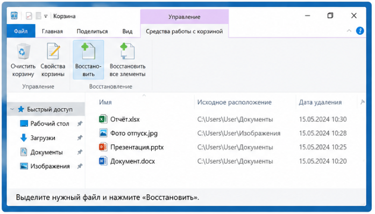Click original location of Презентация.pptx
The width and height of the screenshot is (375, 214).
pyautogui.click(x=235, y=147)
